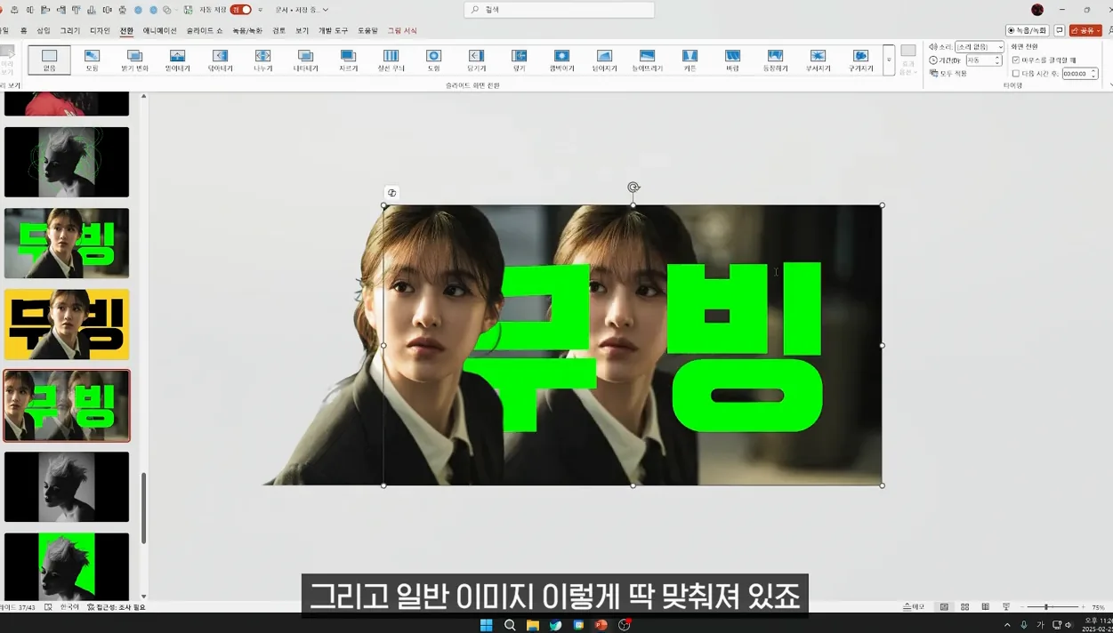Click the layout options icon beside the image
1113x633 pixels.
[391, 193]
